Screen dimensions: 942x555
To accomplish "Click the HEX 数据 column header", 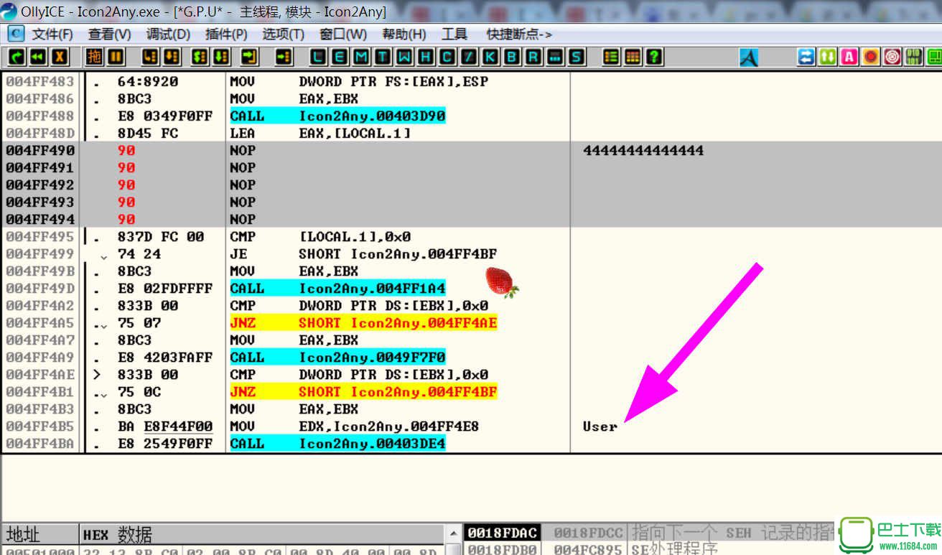I will point(262,534).
